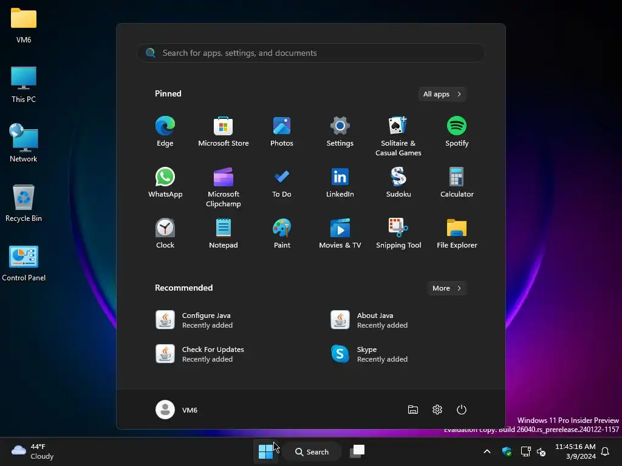Click the Windows Start button on taskbar
Image resolution: width=622 pixels, height=466 pixels.
click(265, 451)
